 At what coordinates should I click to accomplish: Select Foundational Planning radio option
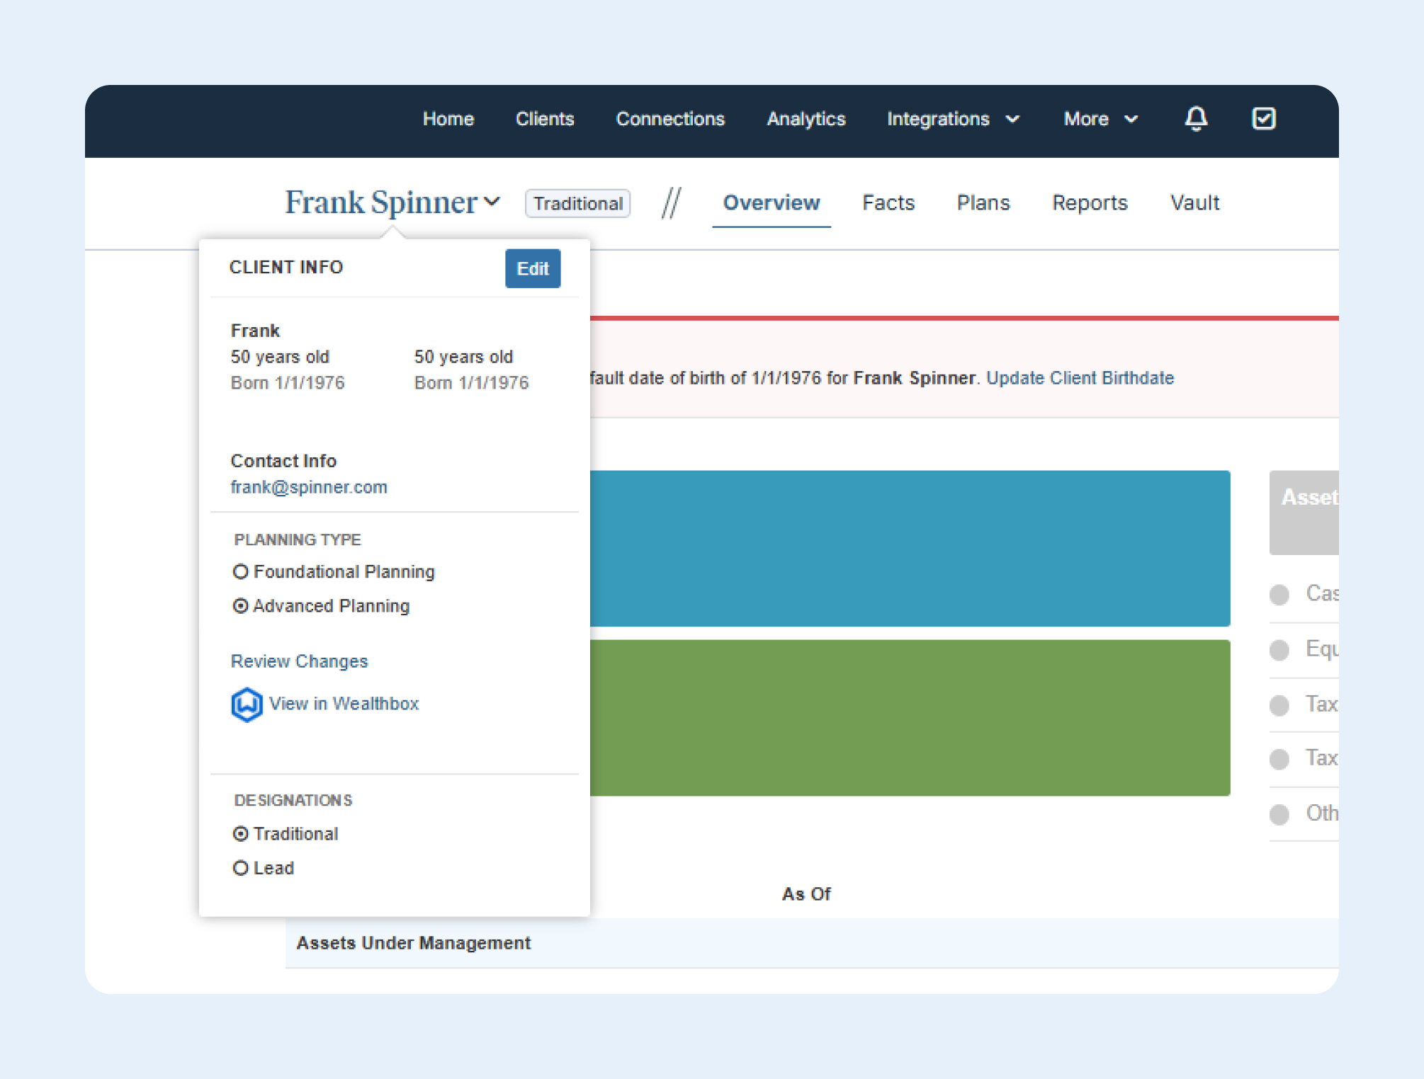(241, 571)
